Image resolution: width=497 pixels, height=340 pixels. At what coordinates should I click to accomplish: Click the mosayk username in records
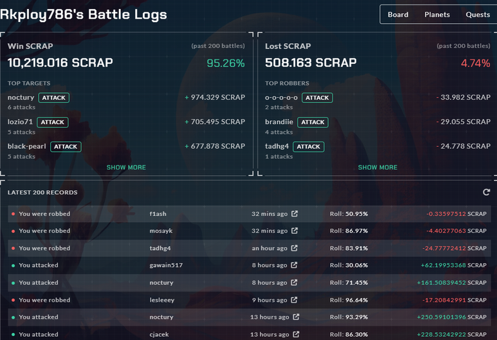(161, 231)
